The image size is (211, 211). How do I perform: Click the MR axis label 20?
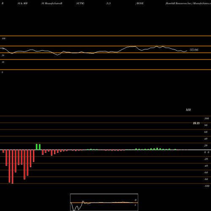[206, 146]
